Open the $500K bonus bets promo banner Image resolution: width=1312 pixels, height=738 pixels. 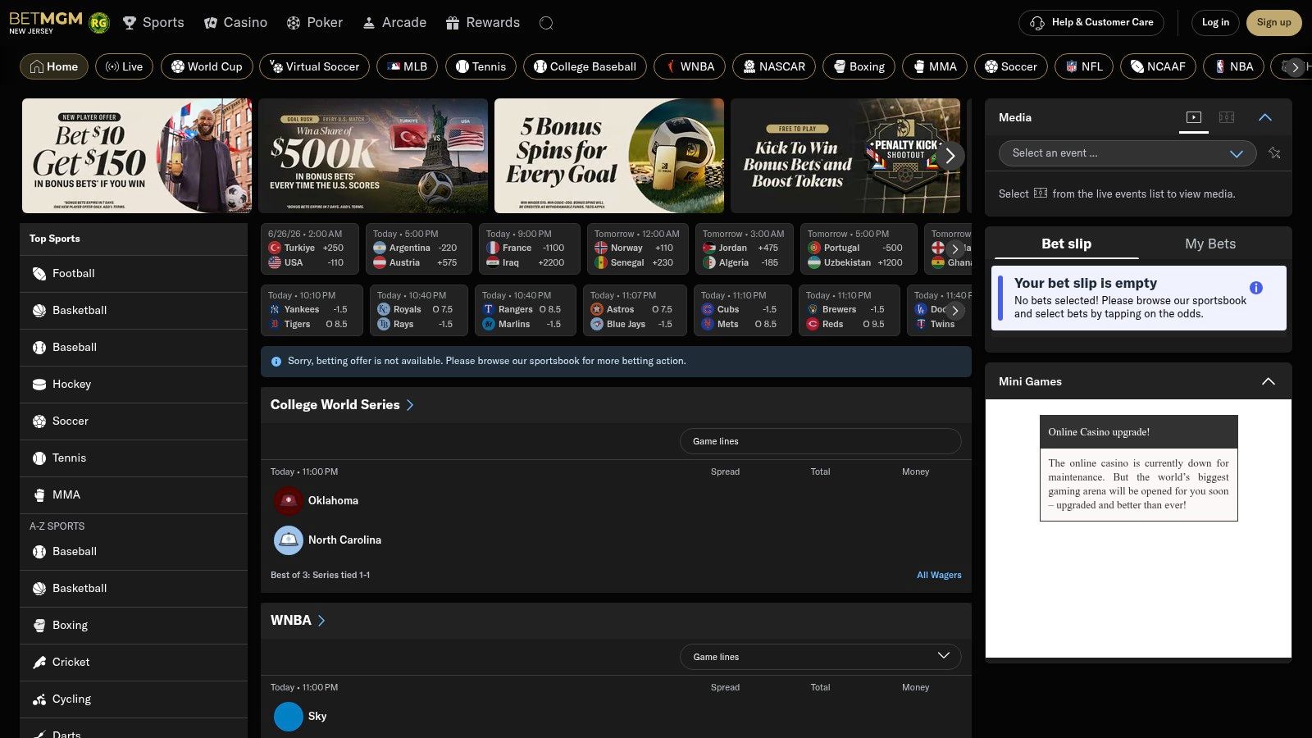[373, 156]
